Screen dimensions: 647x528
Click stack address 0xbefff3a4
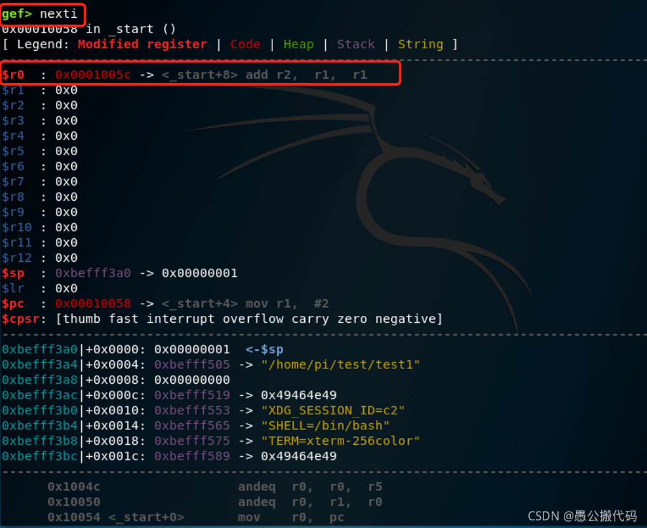[39, 365]
